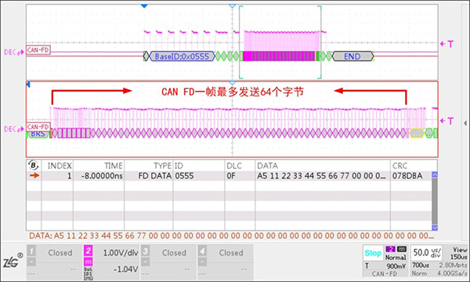Select the BaseID:0x0555 decode segment
The height and width of the screenshot is (282, 470).
coord(182,56)
